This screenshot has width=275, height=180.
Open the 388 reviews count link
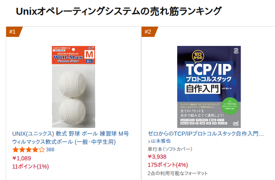point(50,150)
